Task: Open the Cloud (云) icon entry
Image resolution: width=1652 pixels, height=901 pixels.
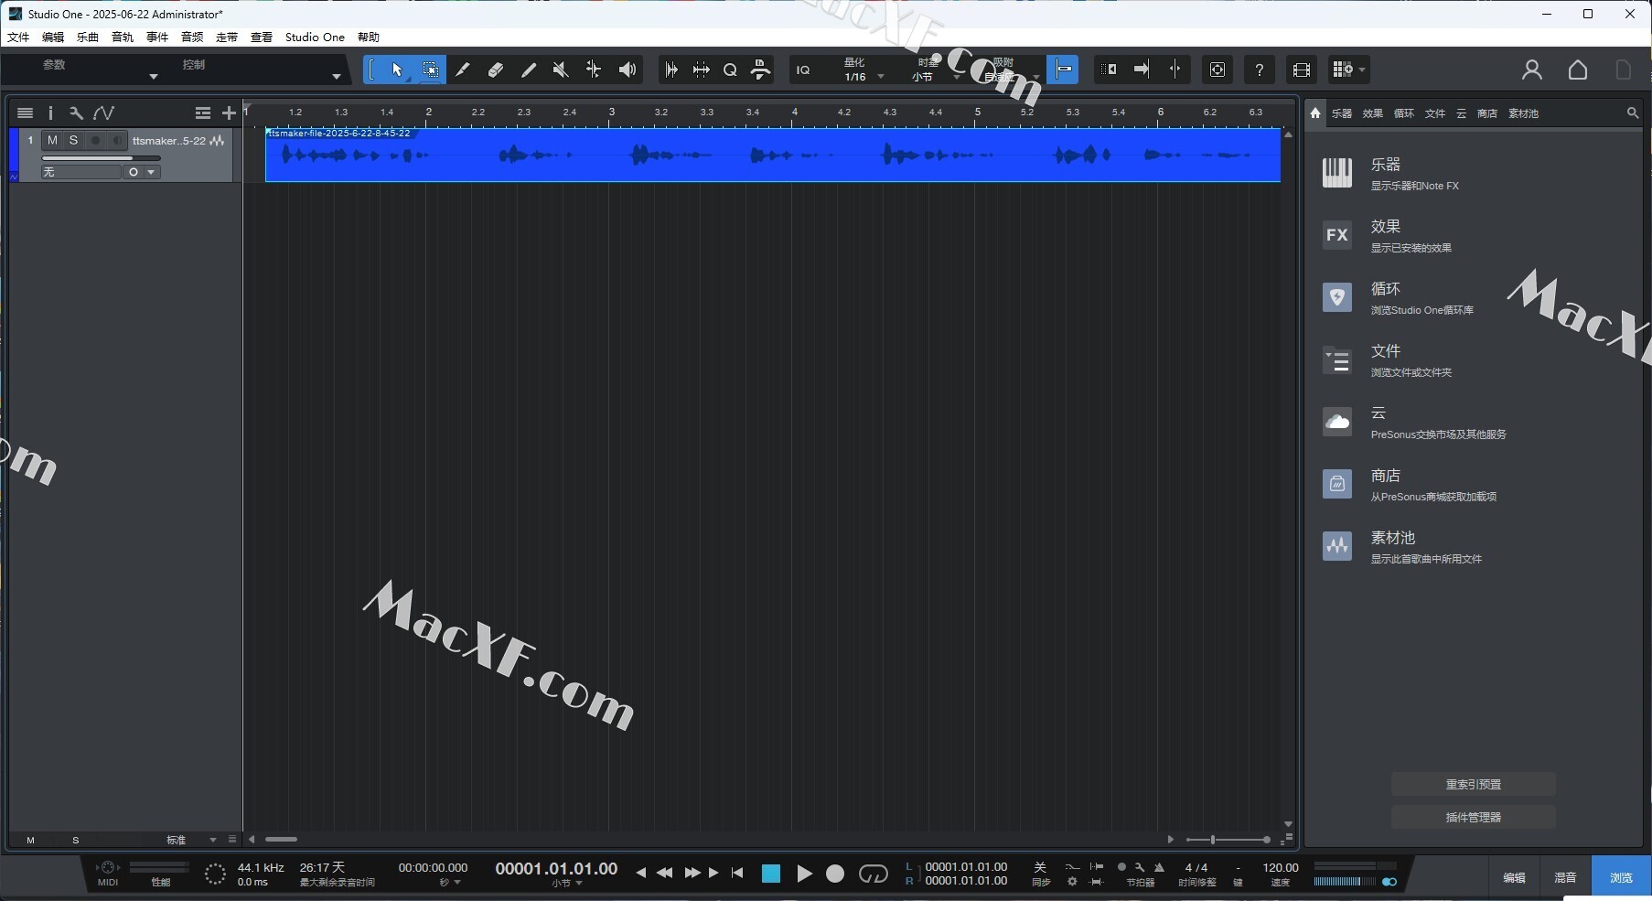Action: (x=1337, y=422)
